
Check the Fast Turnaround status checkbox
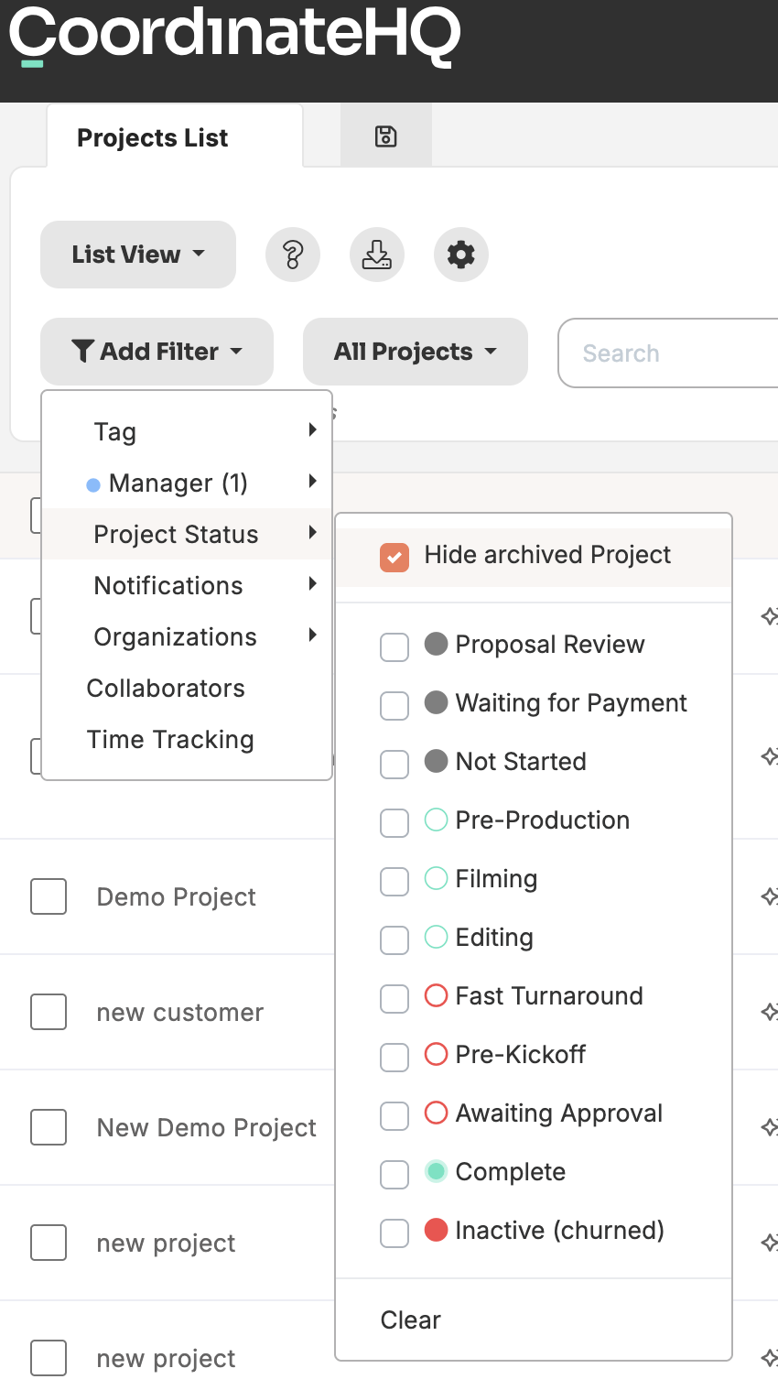point(394,998)
